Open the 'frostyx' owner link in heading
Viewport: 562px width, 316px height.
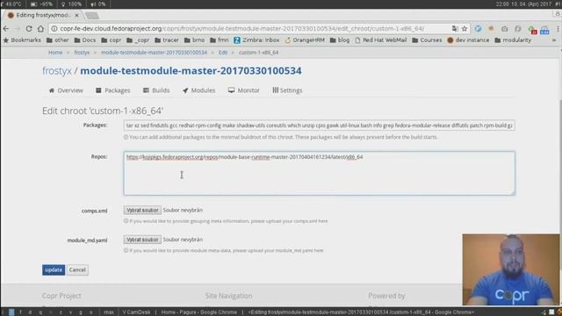click(x=57, y=71)
